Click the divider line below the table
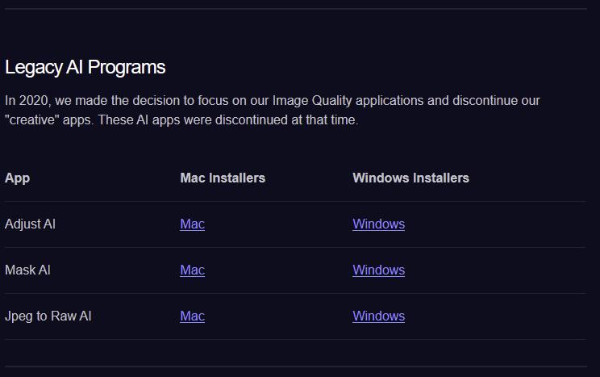 click(x=295, y=367)
